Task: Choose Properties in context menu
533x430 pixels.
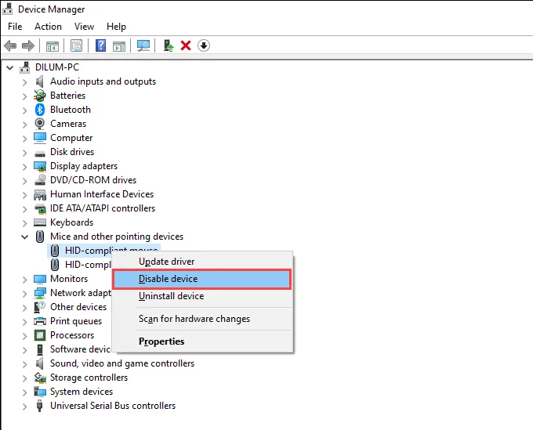Action: [202, 341]
